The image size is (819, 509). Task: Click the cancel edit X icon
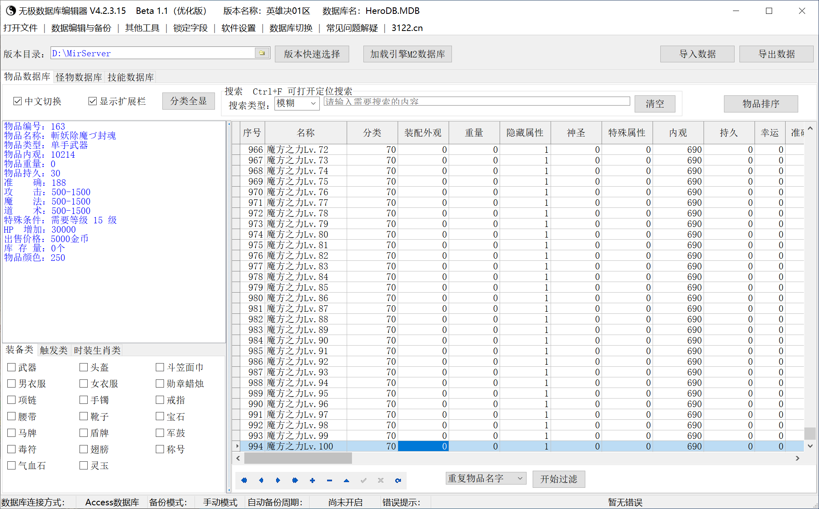(x=381, y=480)
